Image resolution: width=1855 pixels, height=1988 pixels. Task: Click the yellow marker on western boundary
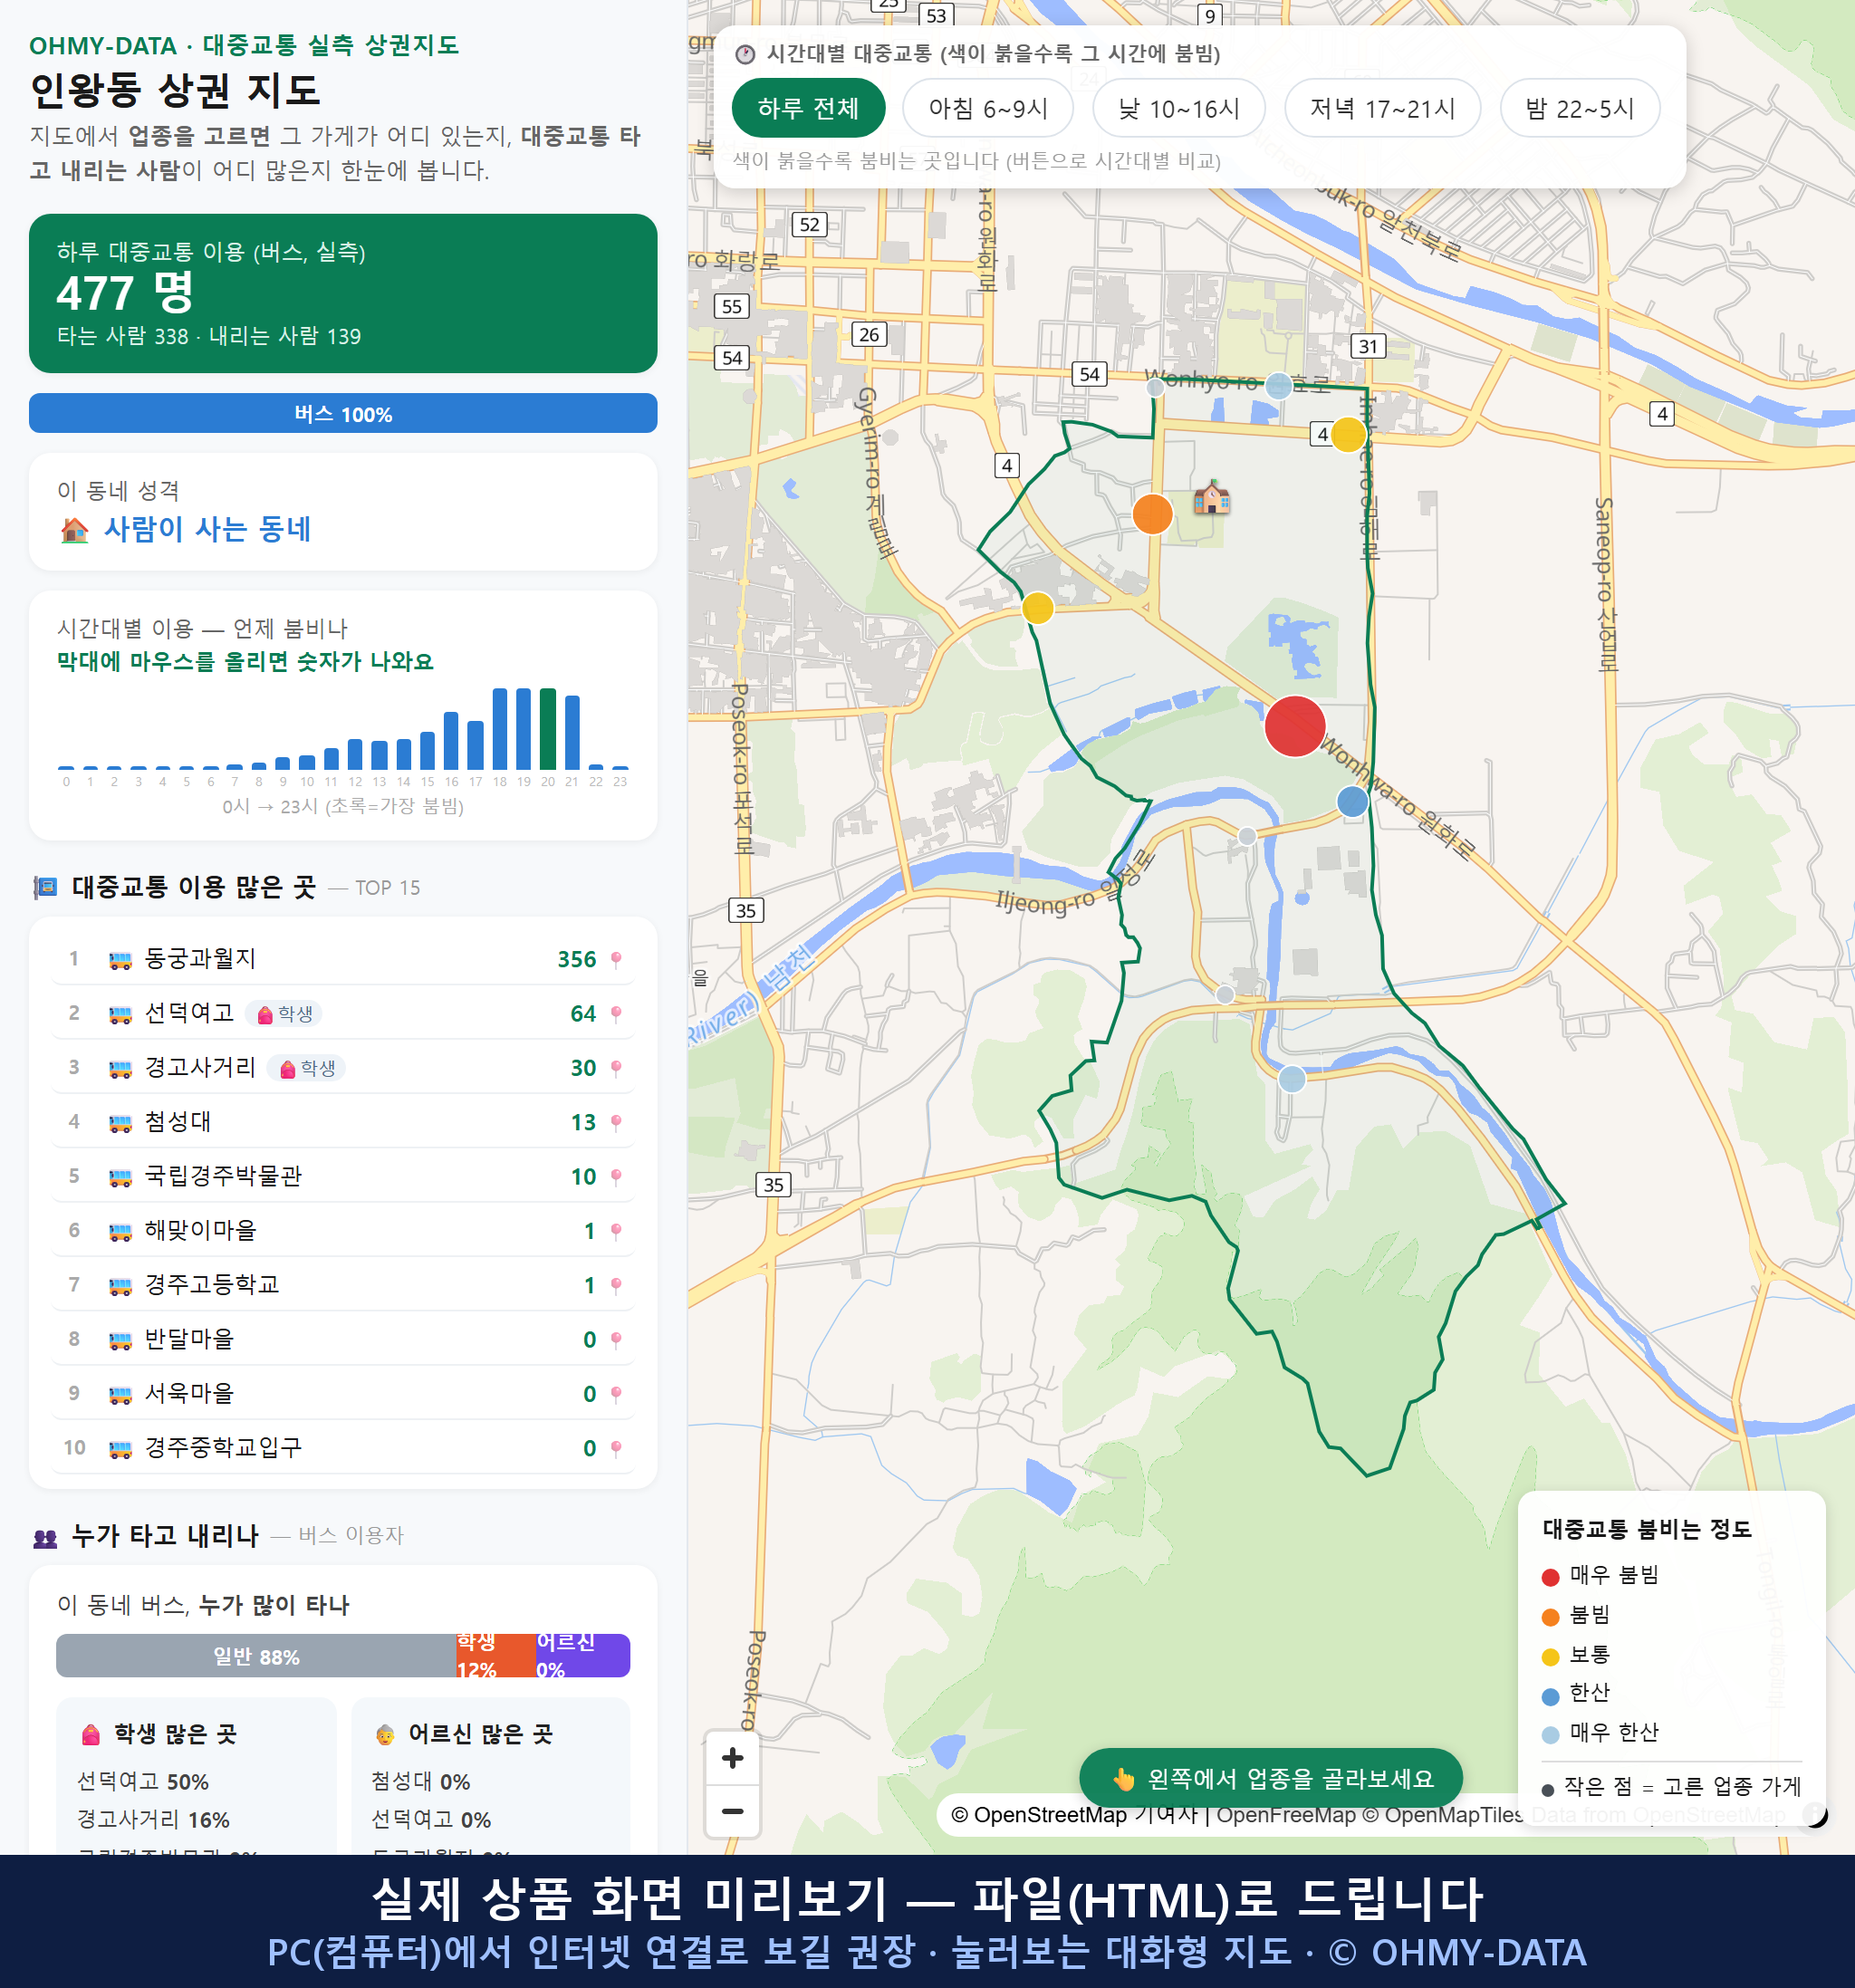(1038, 607)
